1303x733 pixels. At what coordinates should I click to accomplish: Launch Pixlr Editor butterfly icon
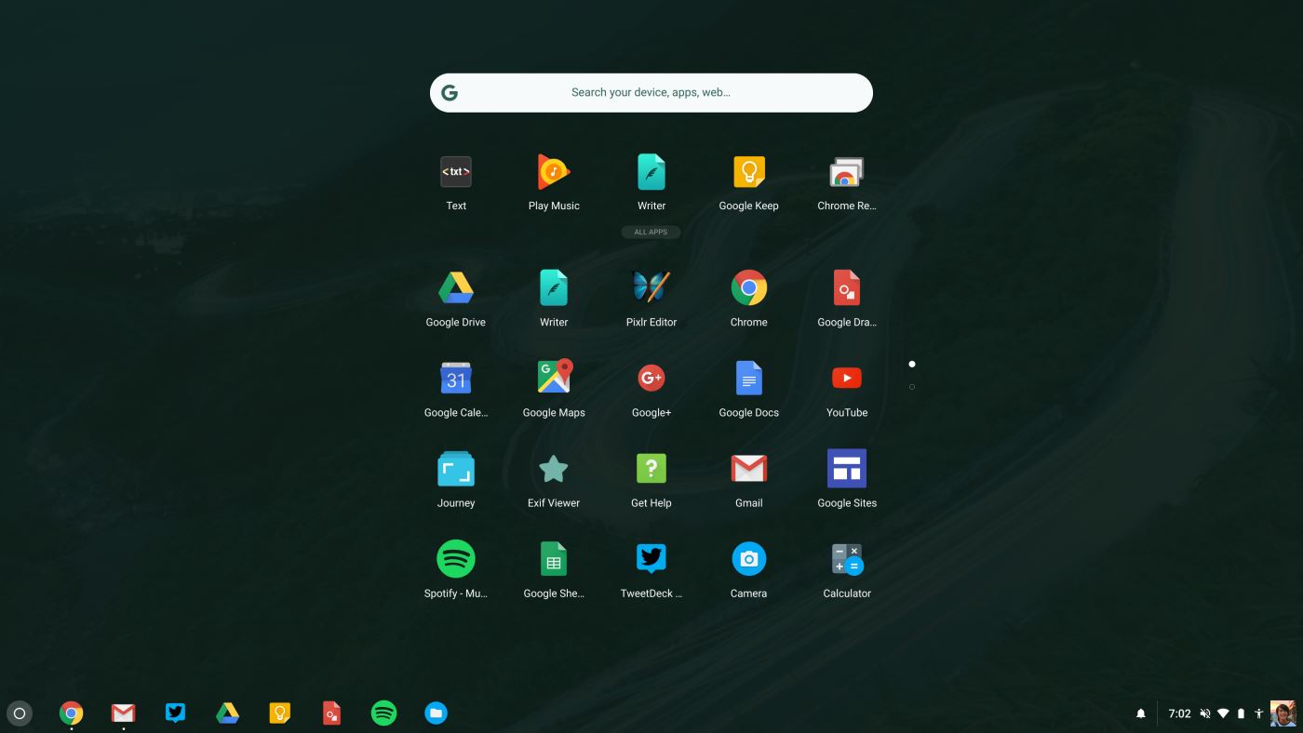point(651,287)
